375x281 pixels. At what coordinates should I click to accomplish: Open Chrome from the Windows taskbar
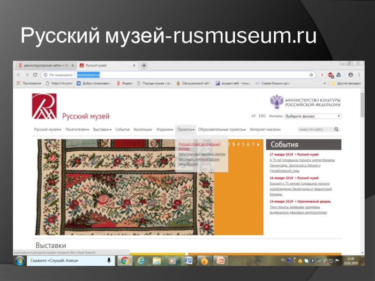(124, 260)
